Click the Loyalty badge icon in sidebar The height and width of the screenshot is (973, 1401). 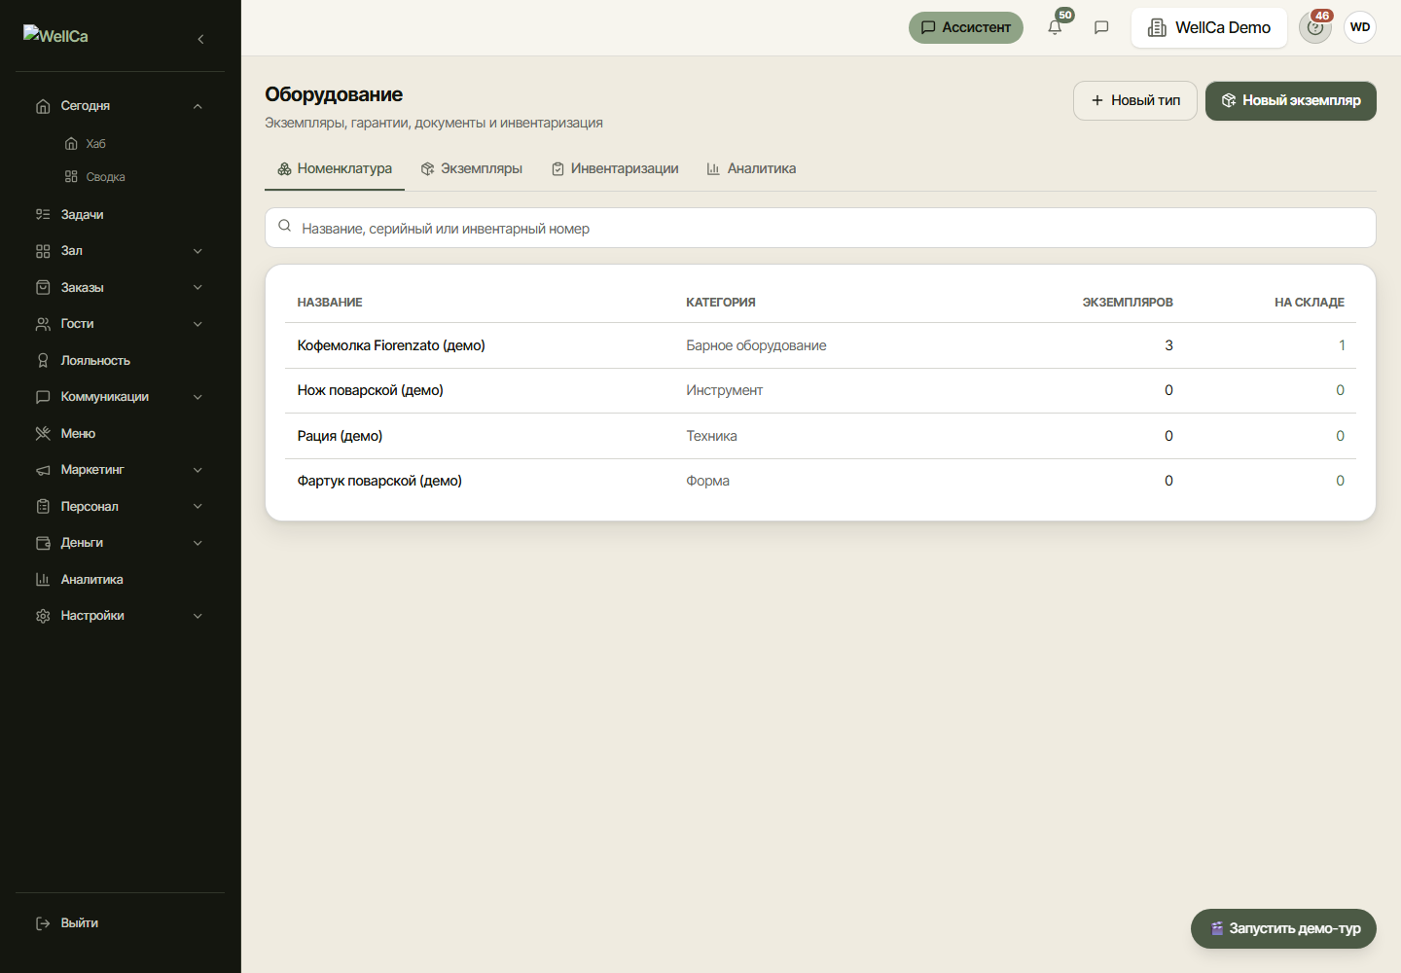point(43,361)
